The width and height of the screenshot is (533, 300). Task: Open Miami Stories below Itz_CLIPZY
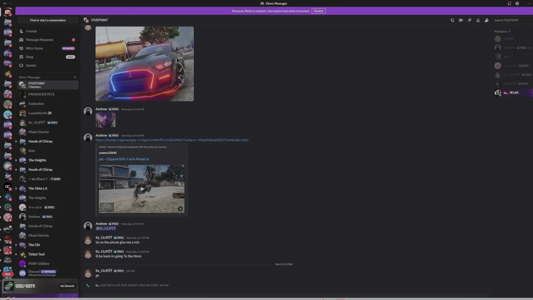(47, 132)
